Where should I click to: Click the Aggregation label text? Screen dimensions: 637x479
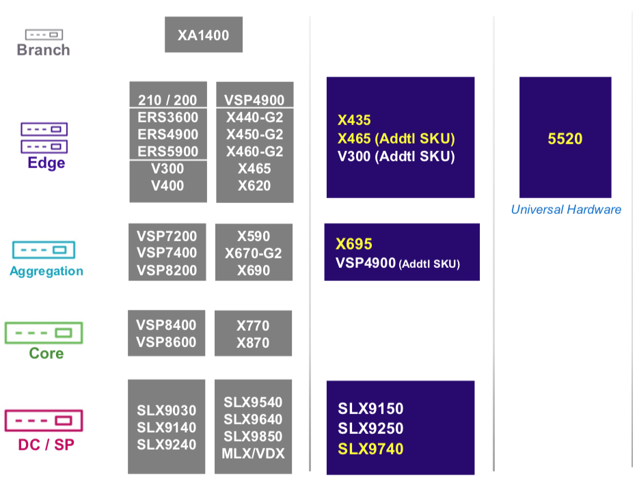tap(46, 271)
